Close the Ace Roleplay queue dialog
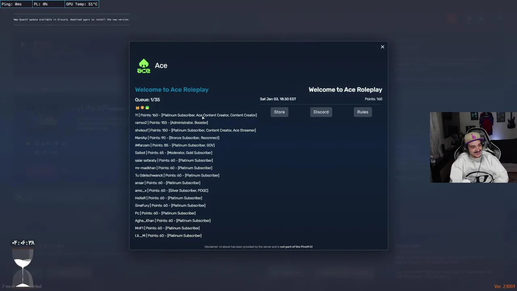517x291 pixels. click(382, 47)
